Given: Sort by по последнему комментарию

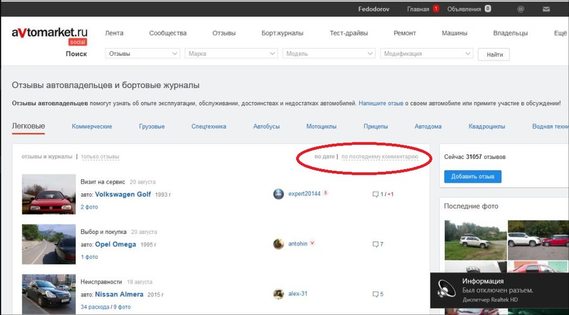Looking at the screenshot, I should (380, 157).
